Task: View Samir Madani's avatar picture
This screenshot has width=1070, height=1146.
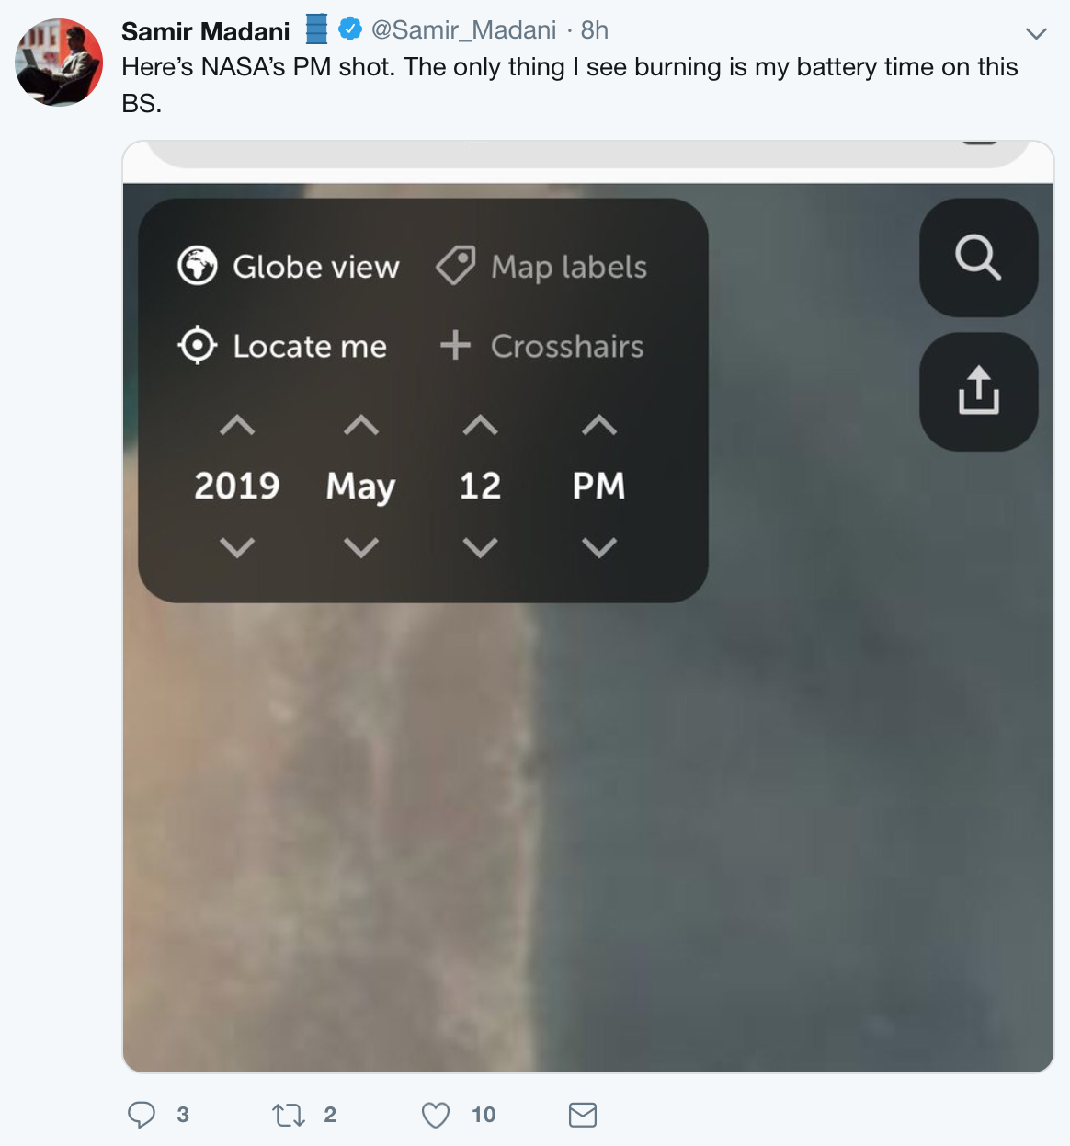Action: click(x=59, y=63)
